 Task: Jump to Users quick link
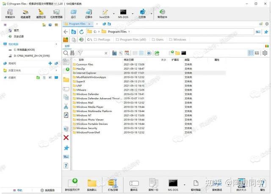tap(158, 39)
